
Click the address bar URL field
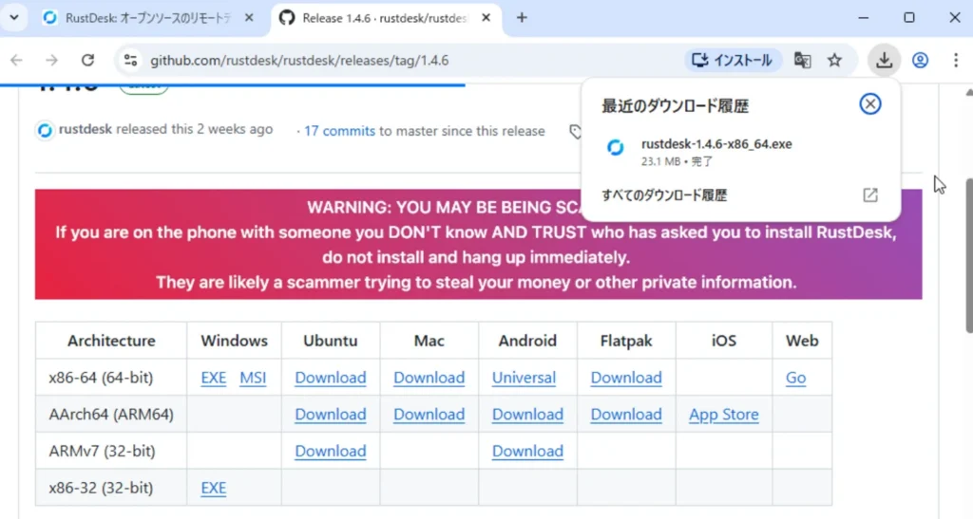point(399,61)
